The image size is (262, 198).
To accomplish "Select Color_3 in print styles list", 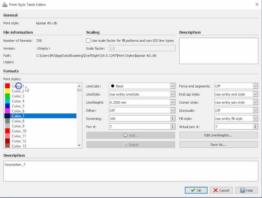I will point(40,96).
